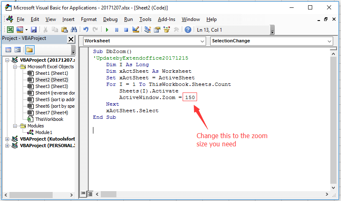
Task: Click the code window horizontal scrollbar thumb
Action: (x=109, y=194)
